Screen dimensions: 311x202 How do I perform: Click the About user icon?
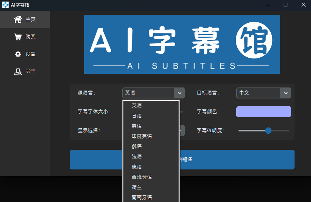coord(18,71)
